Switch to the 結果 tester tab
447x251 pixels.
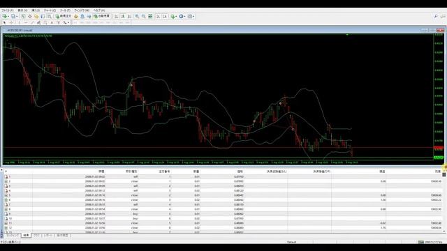tap(26, 236)
